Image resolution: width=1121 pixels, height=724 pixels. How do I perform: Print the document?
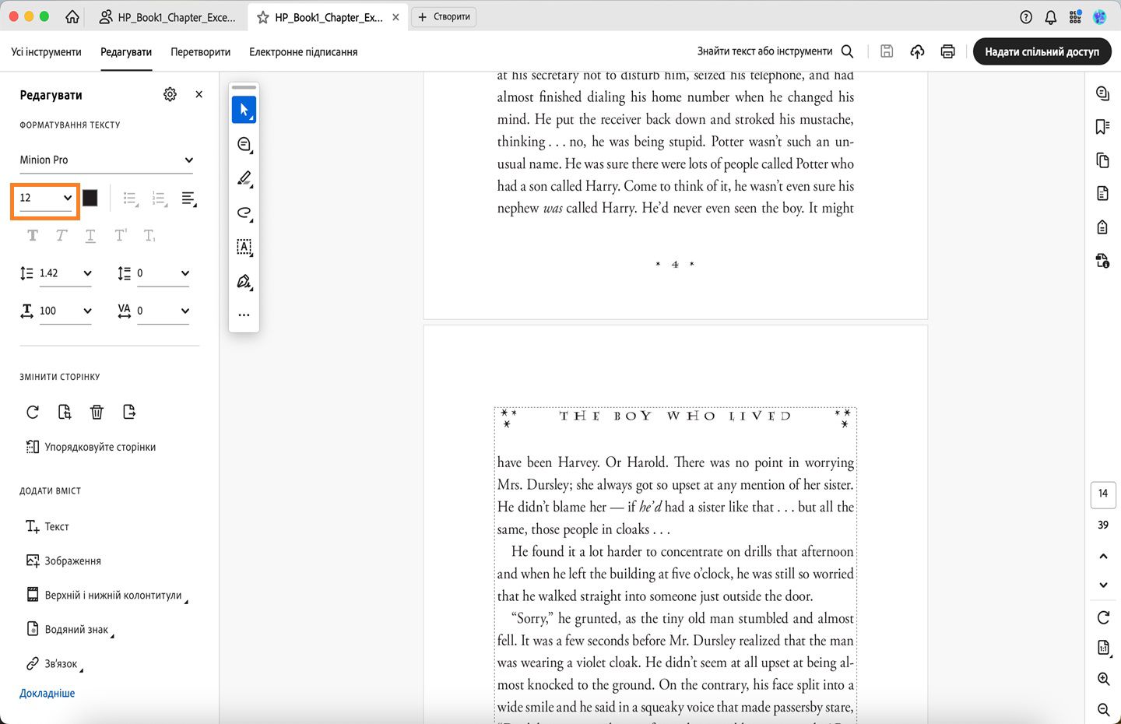click(947, 51)
